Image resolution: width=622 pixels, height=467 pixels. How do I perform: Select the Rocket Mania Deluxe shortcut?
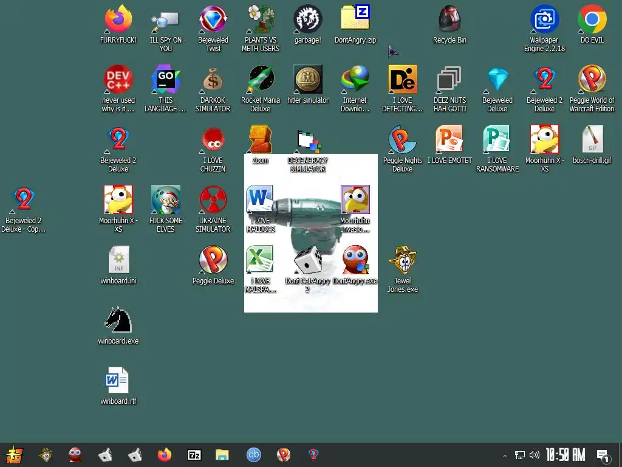tap(261, 89)
